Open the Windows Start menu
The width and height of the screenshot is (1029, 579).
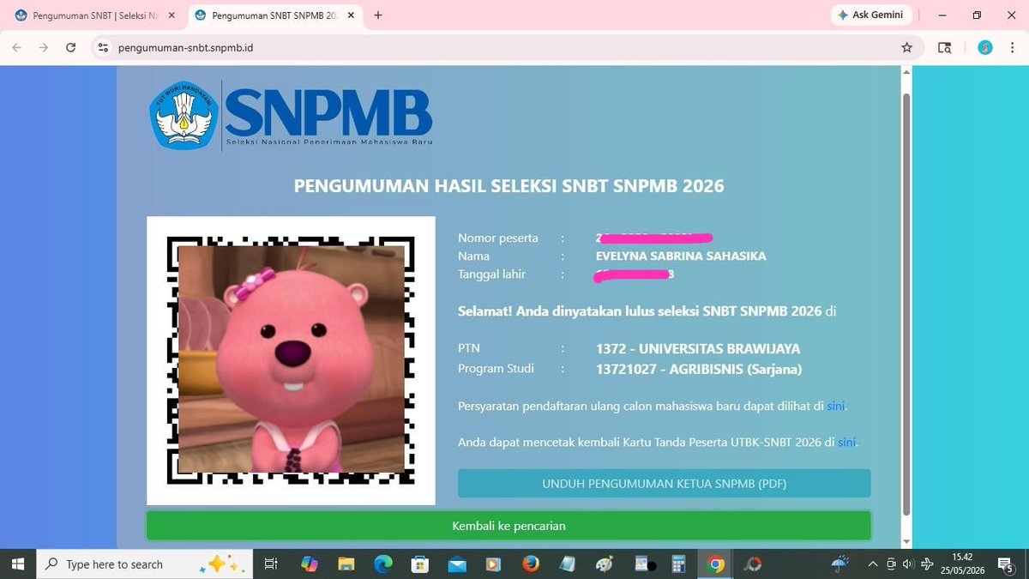[17, 564]
